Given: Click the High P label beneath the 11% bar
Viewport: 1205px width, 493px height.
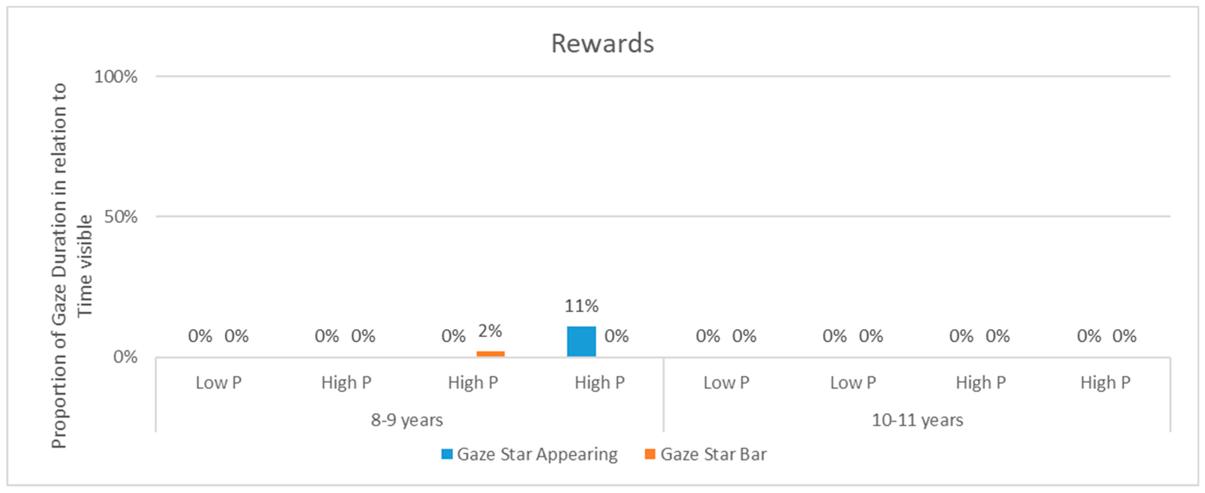Looking at the screenshot, I should pyautogui.click(x=599, y=383).
